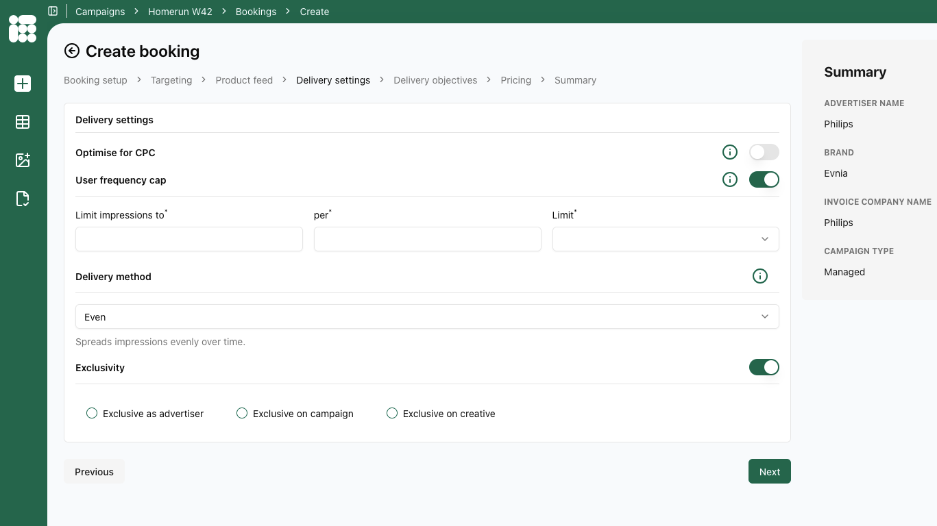Click the Next button
This screenshot has height=526, width=937.
click(x=769, y=471)
